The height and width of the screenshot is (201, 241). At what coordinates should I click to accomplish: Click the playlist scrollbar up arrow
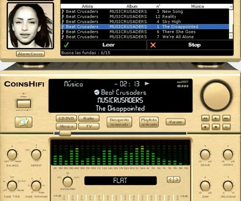pyautogui.click(x=231, y=7)
